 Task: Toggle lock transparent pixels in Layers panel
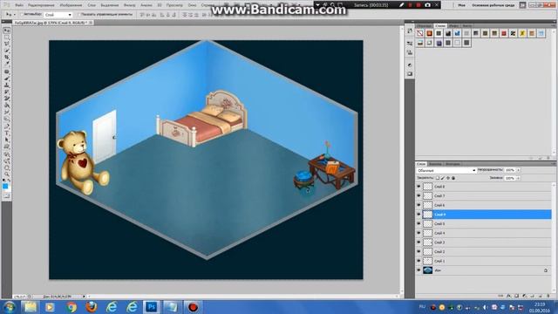(x=438, y=178)
